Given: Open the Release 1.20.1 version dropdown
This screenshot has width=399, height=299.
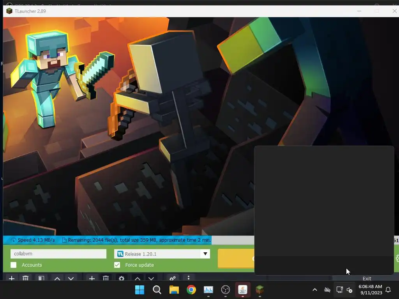Looking at the screenshot, I should pos(162,254).
